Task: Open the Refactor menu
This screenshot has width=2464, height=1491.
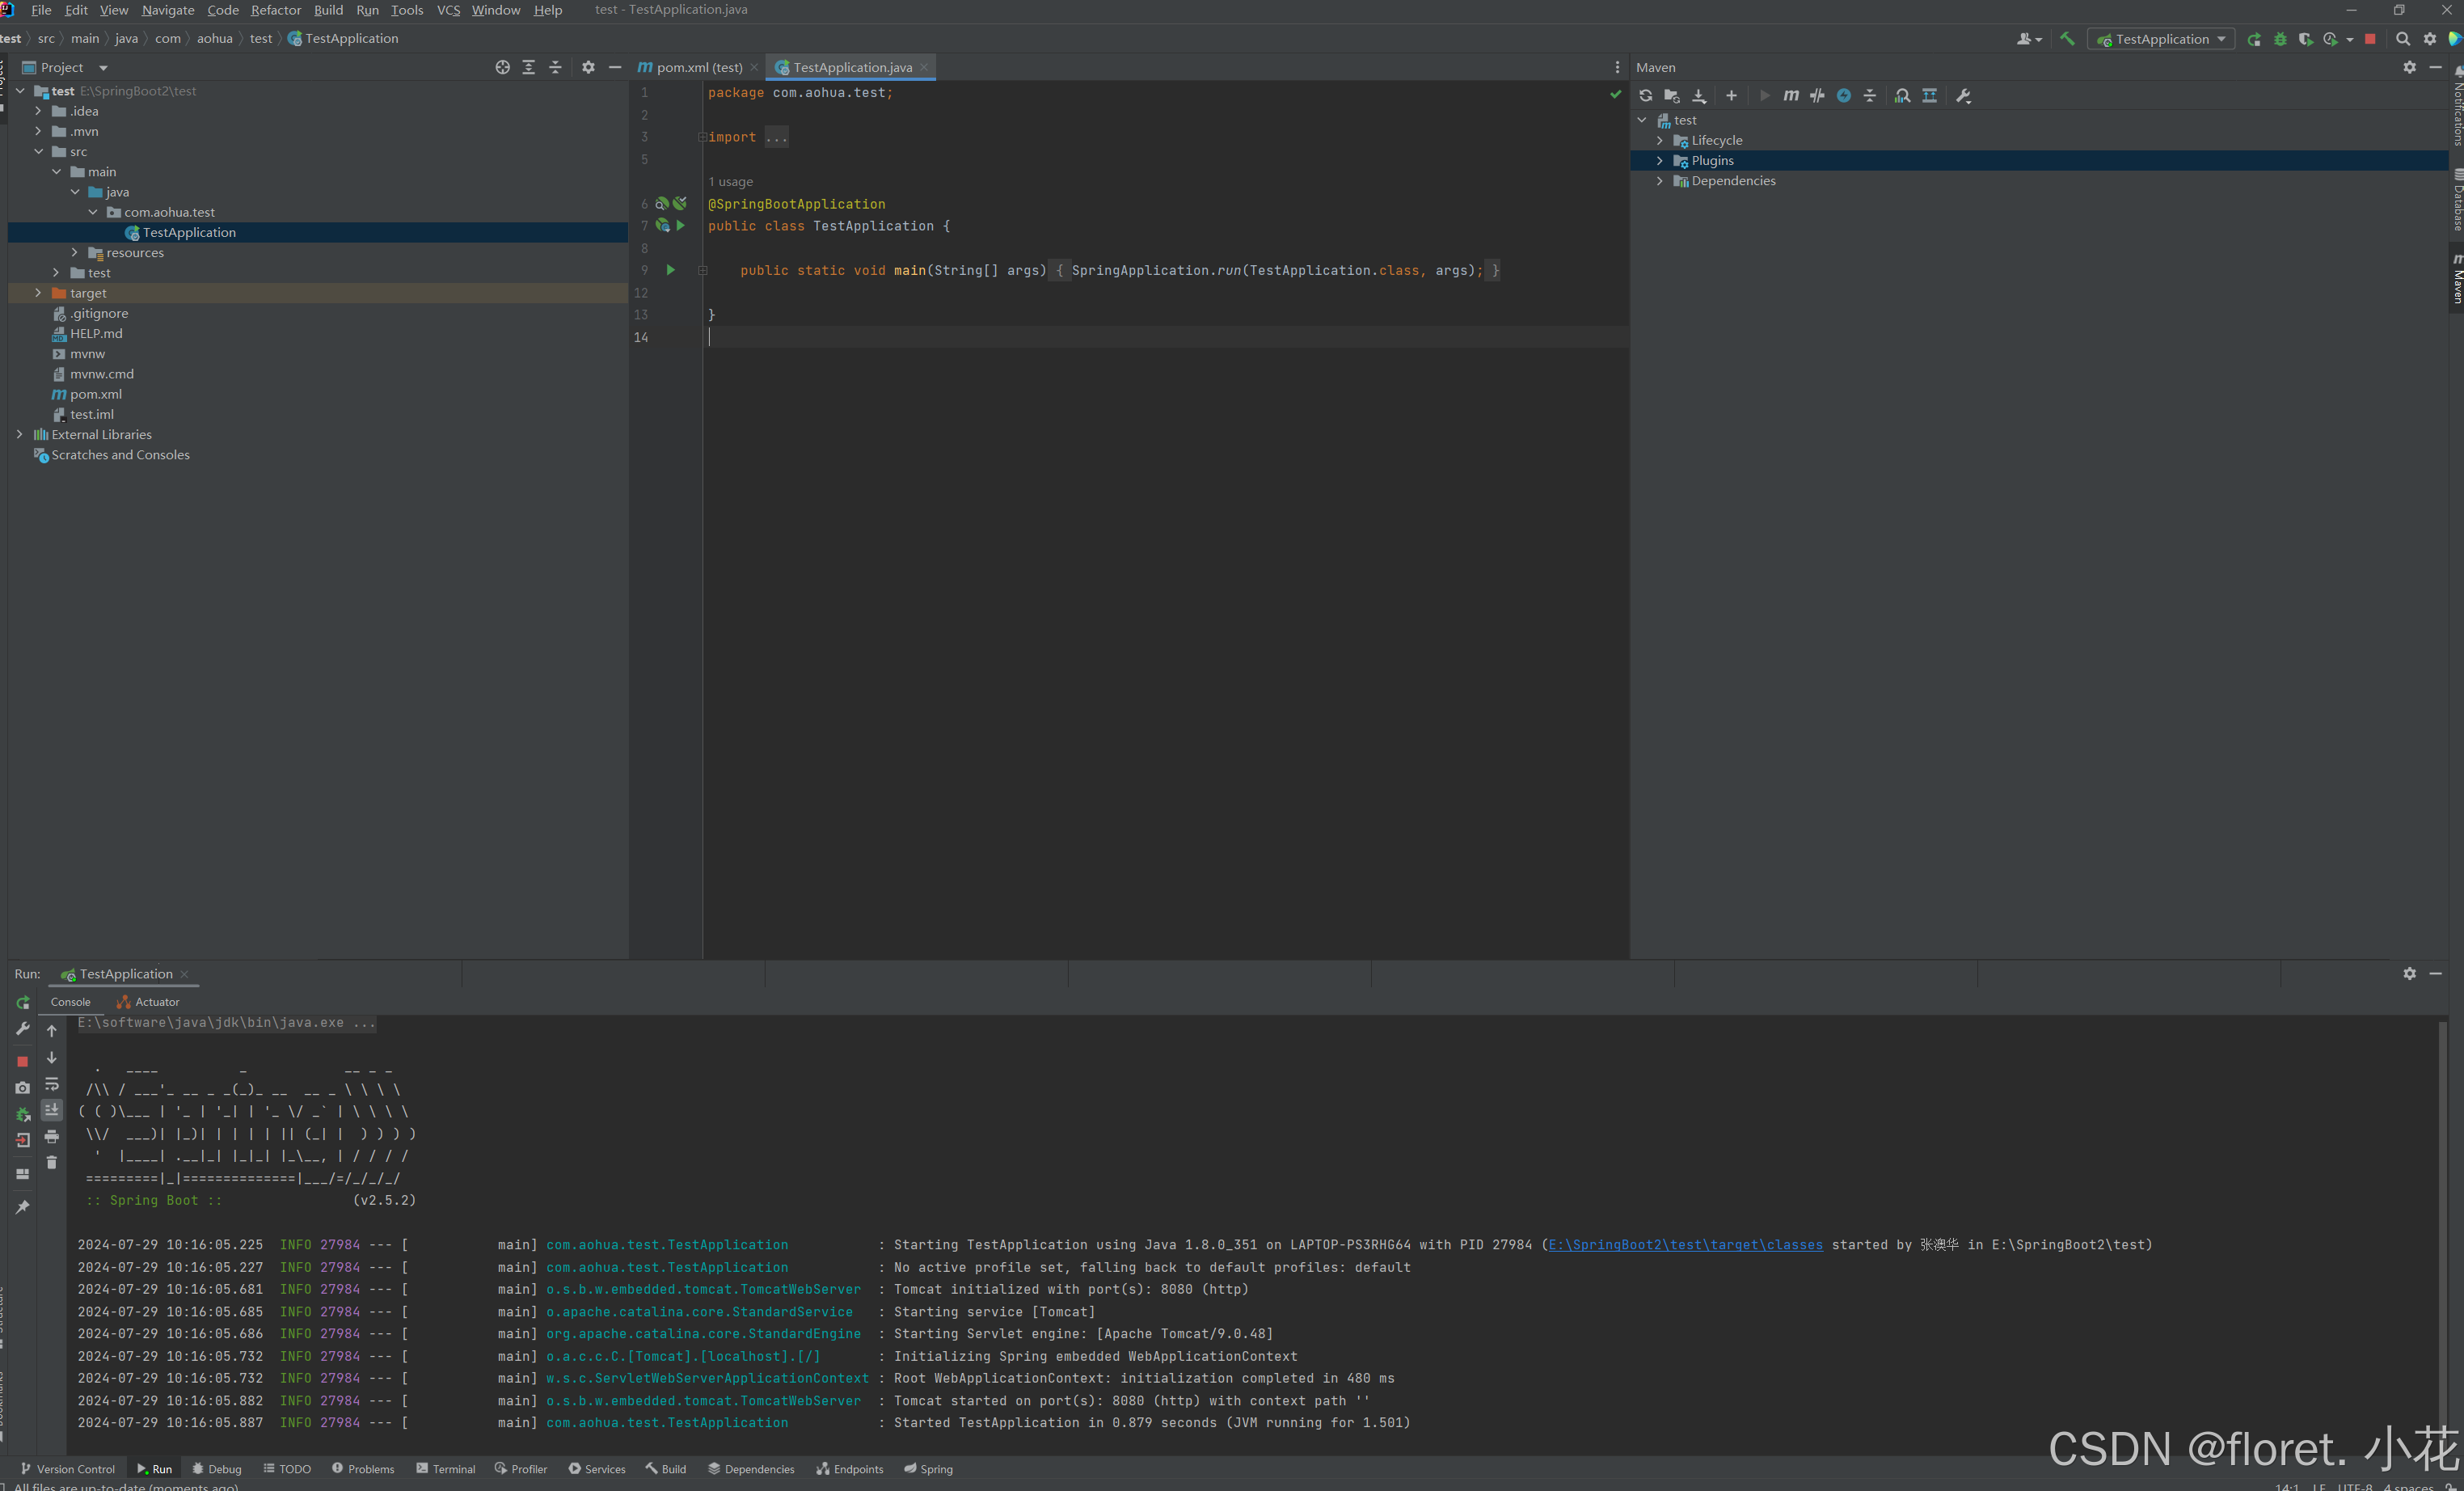Action: [275, 10]
